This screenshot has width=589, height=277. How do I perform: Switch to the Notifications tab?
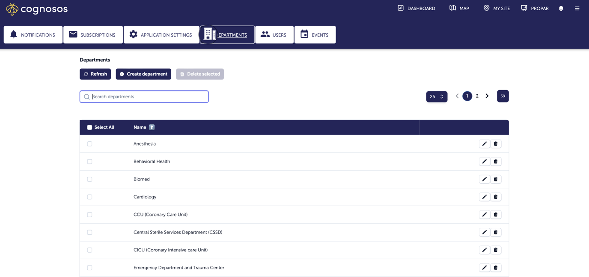(33, 35)
